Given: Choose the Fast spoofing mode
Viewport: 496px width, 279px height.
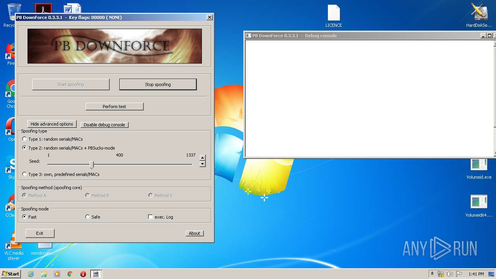Looking at the screenshot, I should tap(29, 217).
